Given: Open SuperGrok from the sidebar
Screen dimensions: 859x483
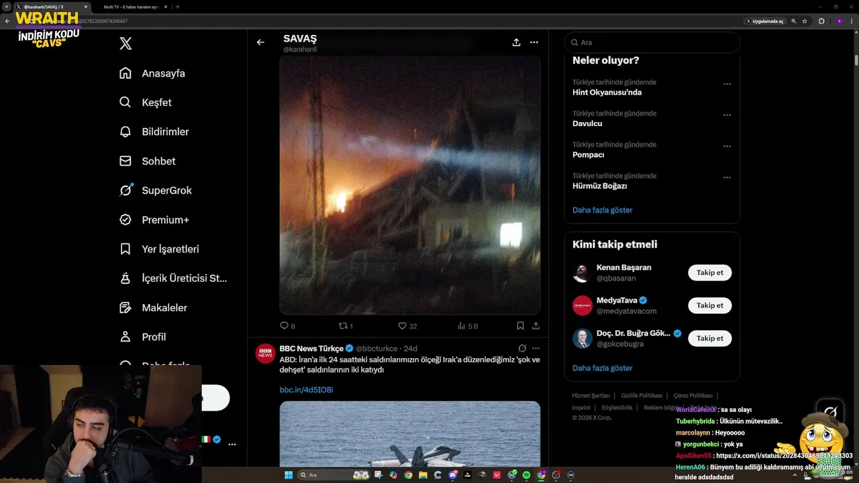Looking at the screenshot, I should click(x=155, y=191).
